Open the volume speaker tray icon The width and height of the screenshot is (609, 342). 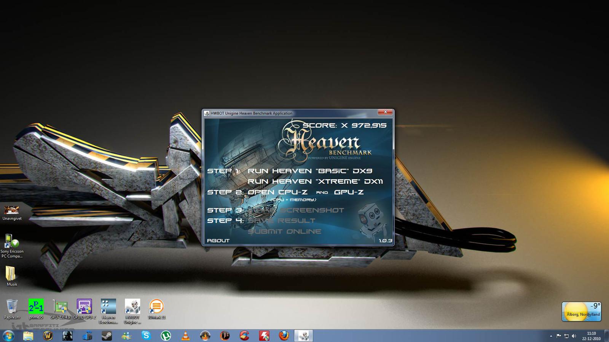coord(574,336)
